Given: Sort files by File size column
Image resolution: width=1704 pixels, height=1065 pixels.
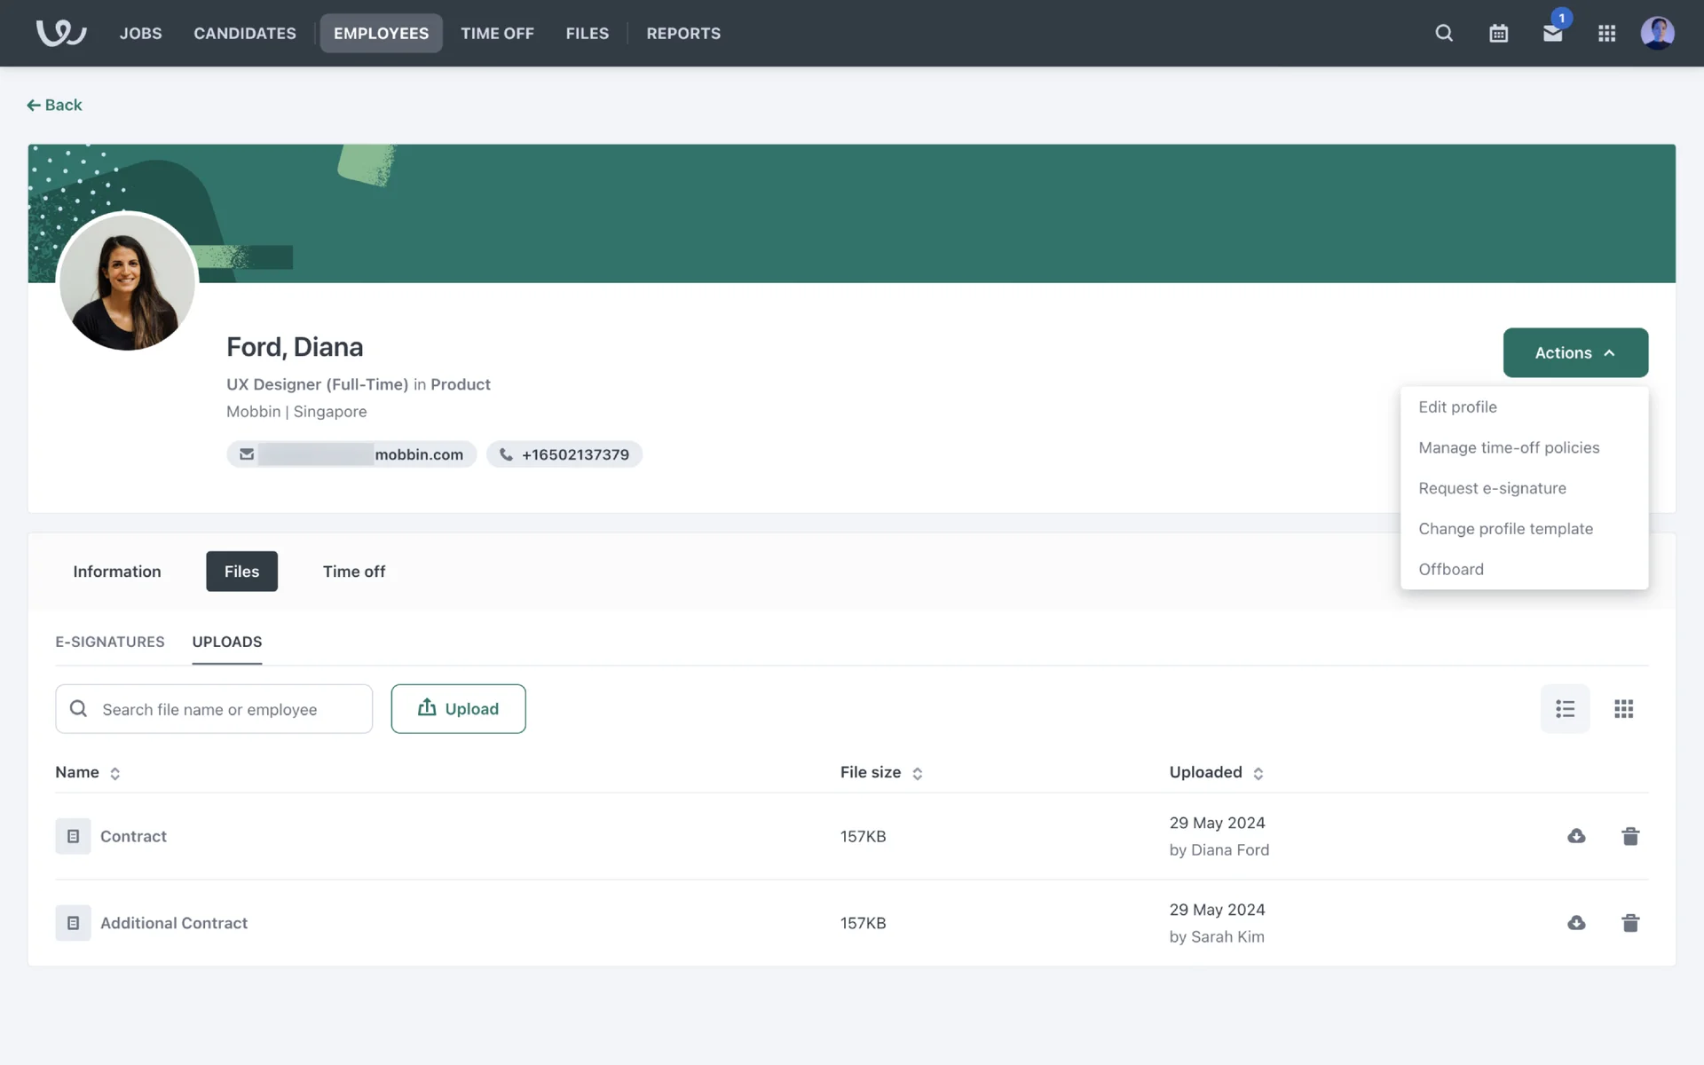Looking at the screenshot, I should point(917,774).
